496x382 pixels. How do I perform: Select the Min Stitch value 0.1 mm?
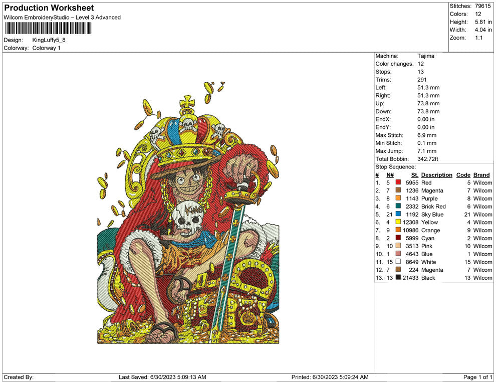pyautogui.click(x=427, y=143)
